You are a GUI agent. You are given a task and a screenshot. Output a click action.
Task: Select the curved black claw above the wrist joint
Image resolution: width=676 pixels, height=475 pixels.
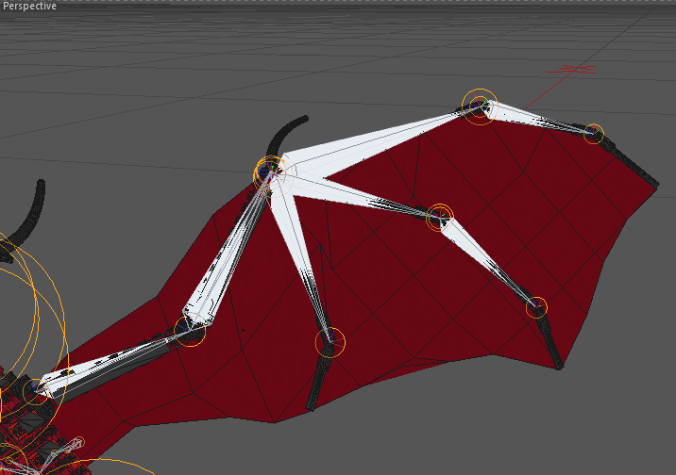point(283,134)
